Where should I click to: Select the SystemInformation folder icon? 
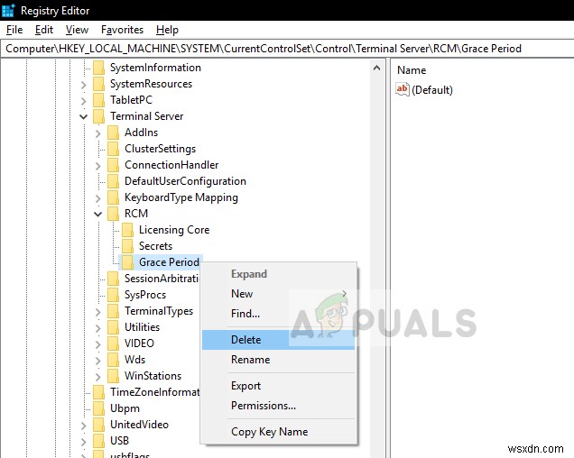click(x=99, y=68)
